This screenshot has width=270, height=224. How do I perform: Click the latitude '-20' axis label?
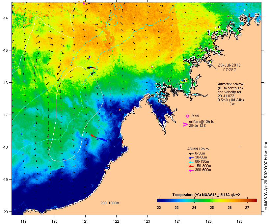click(5, 212)
